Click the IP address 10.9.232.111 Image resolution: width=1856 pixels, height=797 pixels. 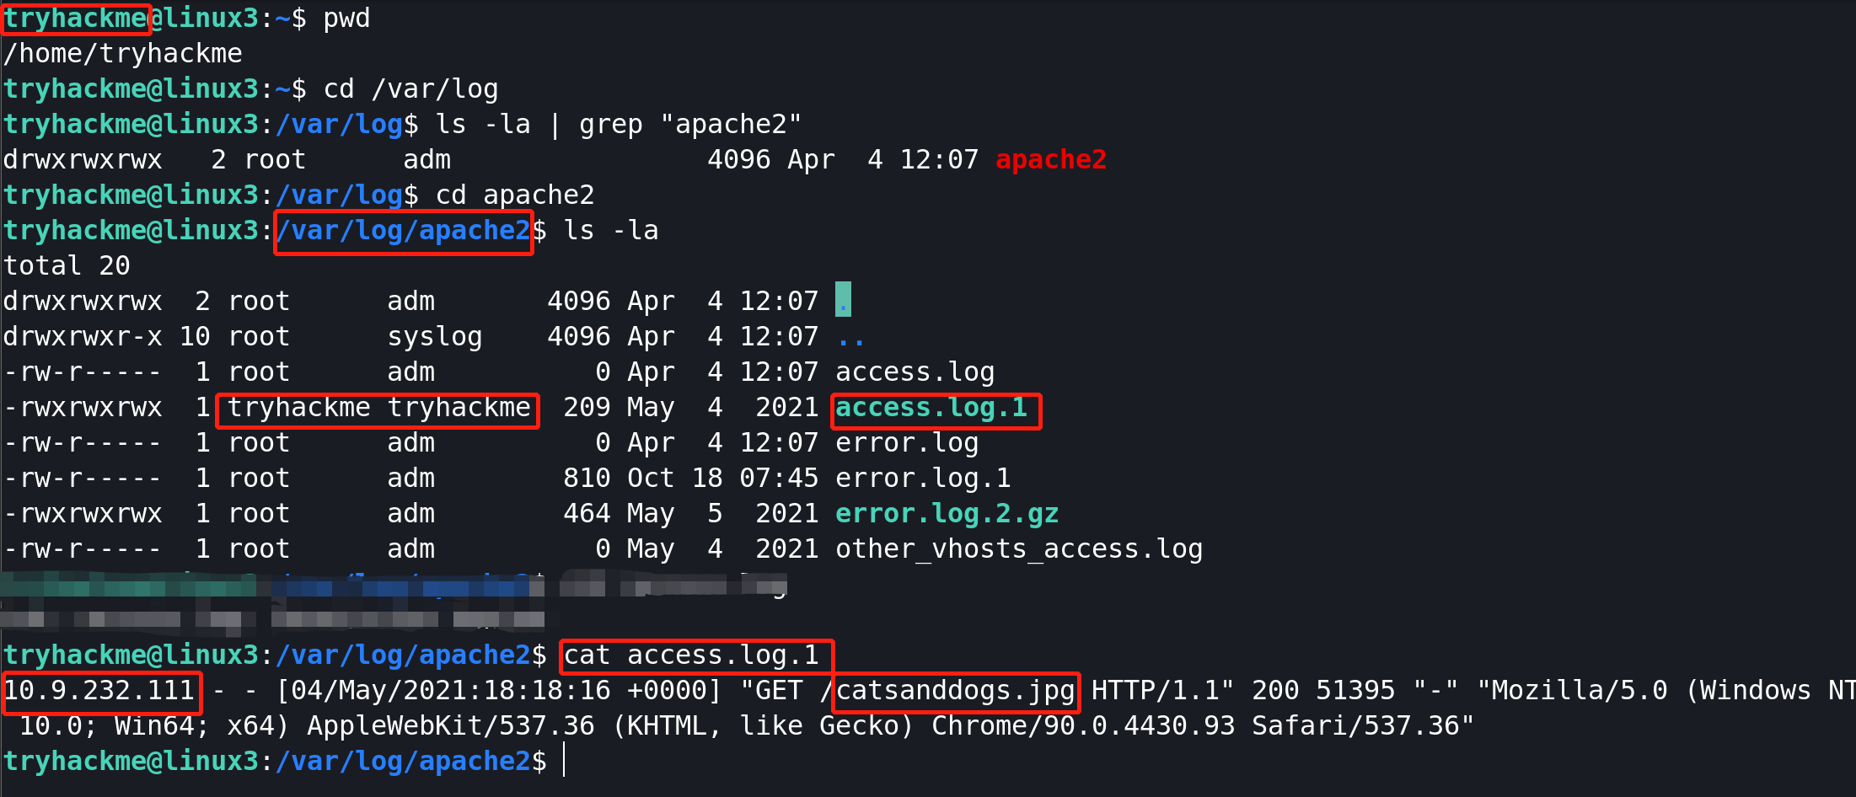[99, 691]
